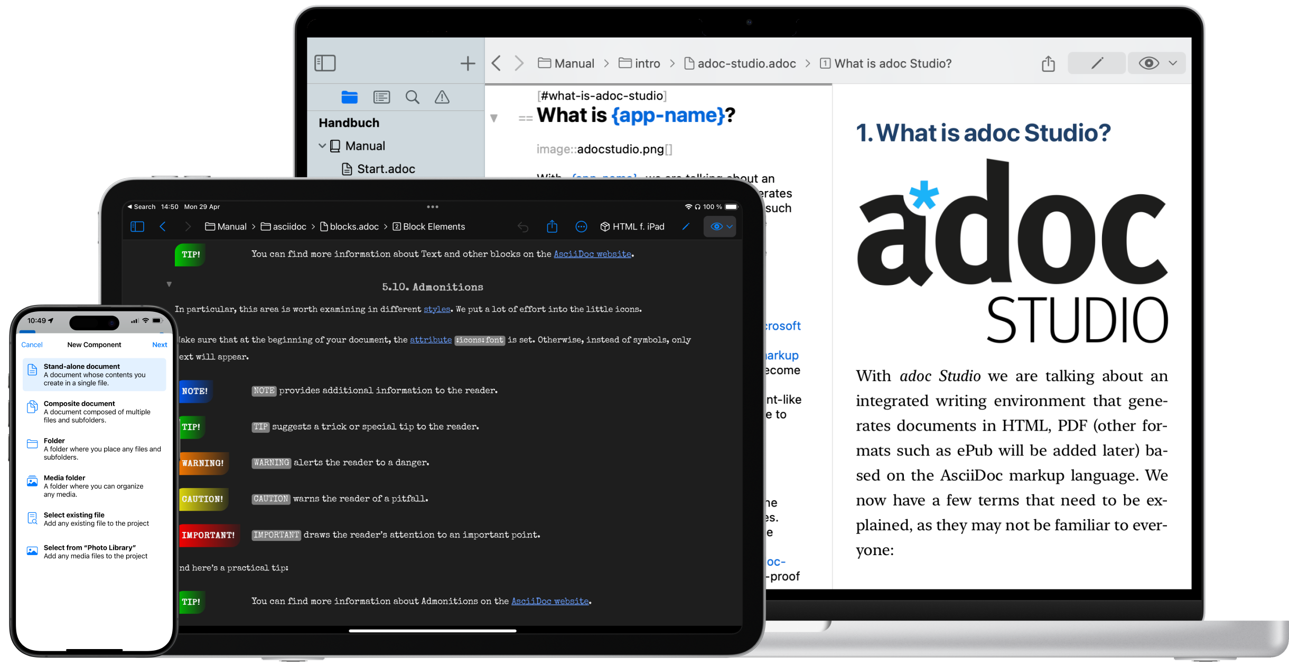Open the outline list tab in Mac sidebar
This screenshot has width=1289, height=667.
tap(381, 97)
